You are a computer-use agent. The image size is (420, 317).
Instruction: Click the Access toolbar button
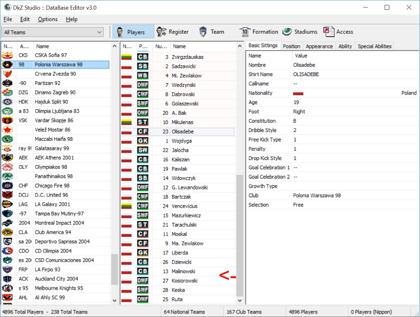pyautogui.click(x=338, y=32)
